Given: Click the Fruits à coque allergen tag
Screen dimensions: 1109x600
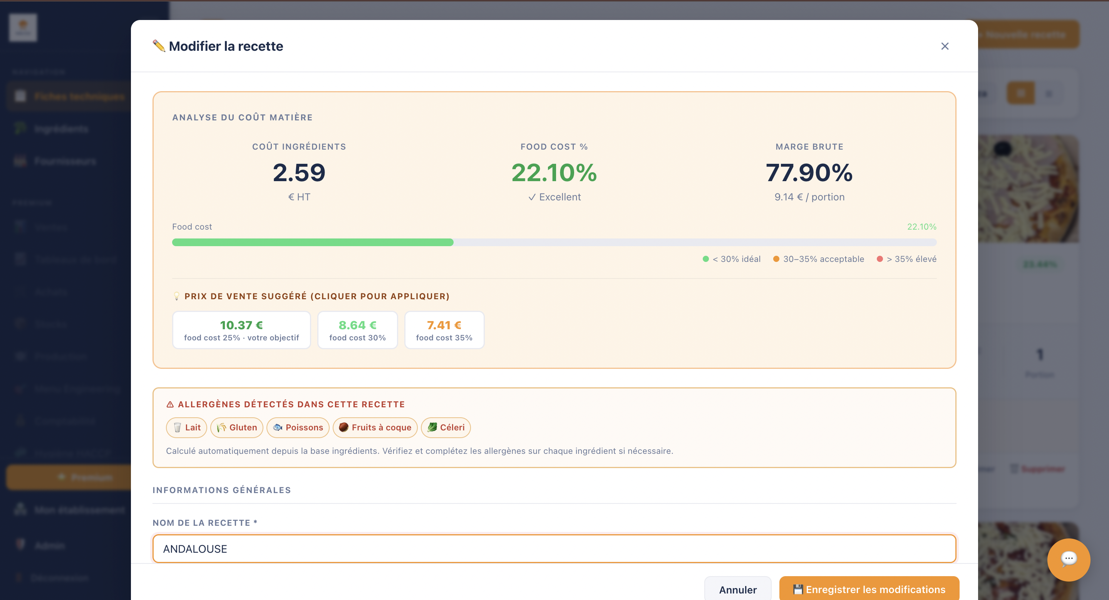Looking at the screenshot, I should click(x=375, y=427).
